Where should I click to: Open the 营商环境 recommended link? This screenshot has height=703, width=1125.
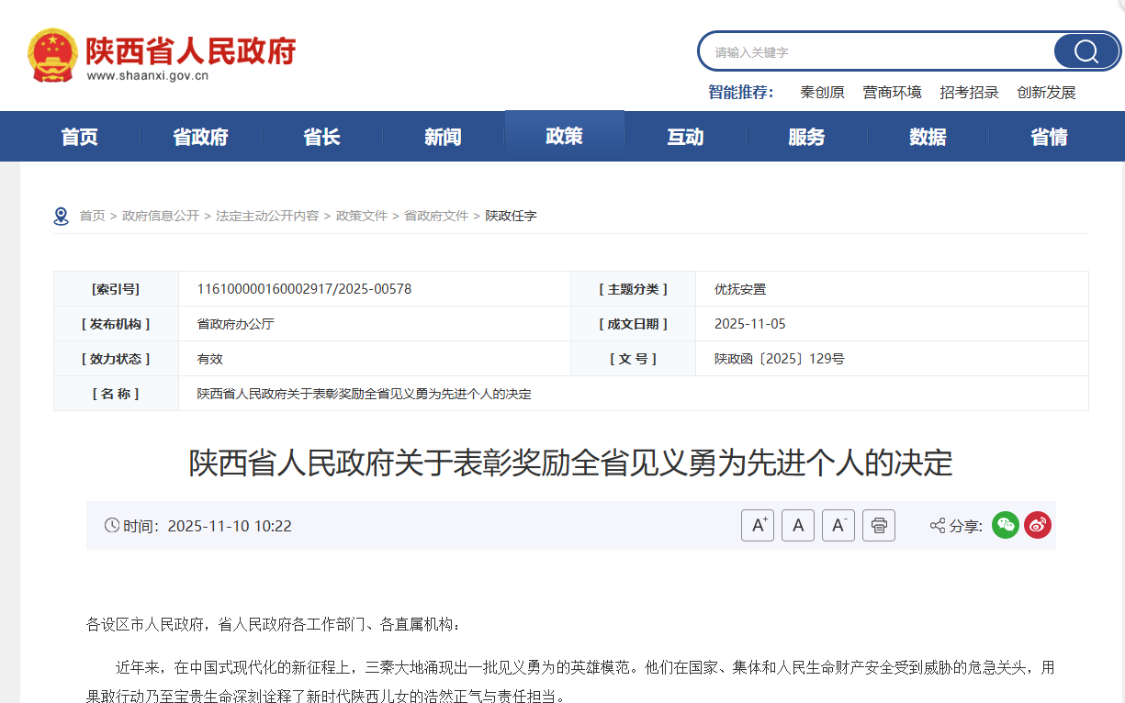[x=892, y=93]
